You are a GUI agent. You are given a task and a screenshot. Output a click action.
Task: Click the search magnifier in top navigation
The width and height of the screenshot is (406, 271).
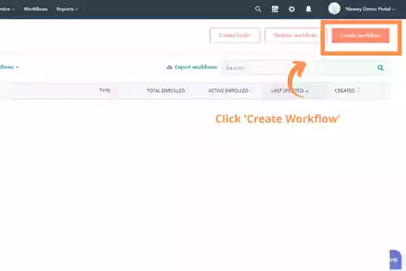coord(258,9)
